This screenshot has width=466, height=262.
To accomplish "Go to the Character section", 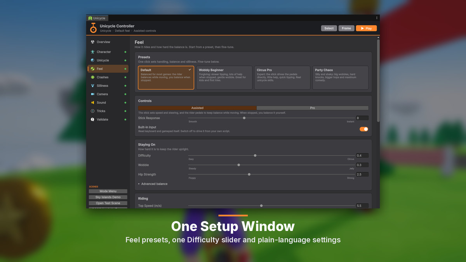I will pyautogui.click(x=108, y=52).
